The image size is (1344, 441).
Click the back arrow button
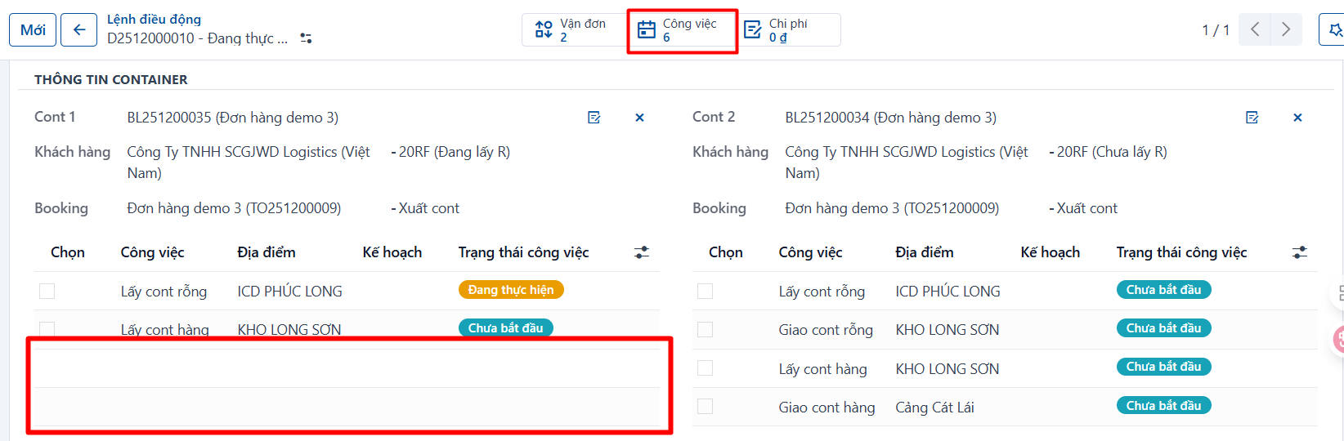[x=78, y=30]
